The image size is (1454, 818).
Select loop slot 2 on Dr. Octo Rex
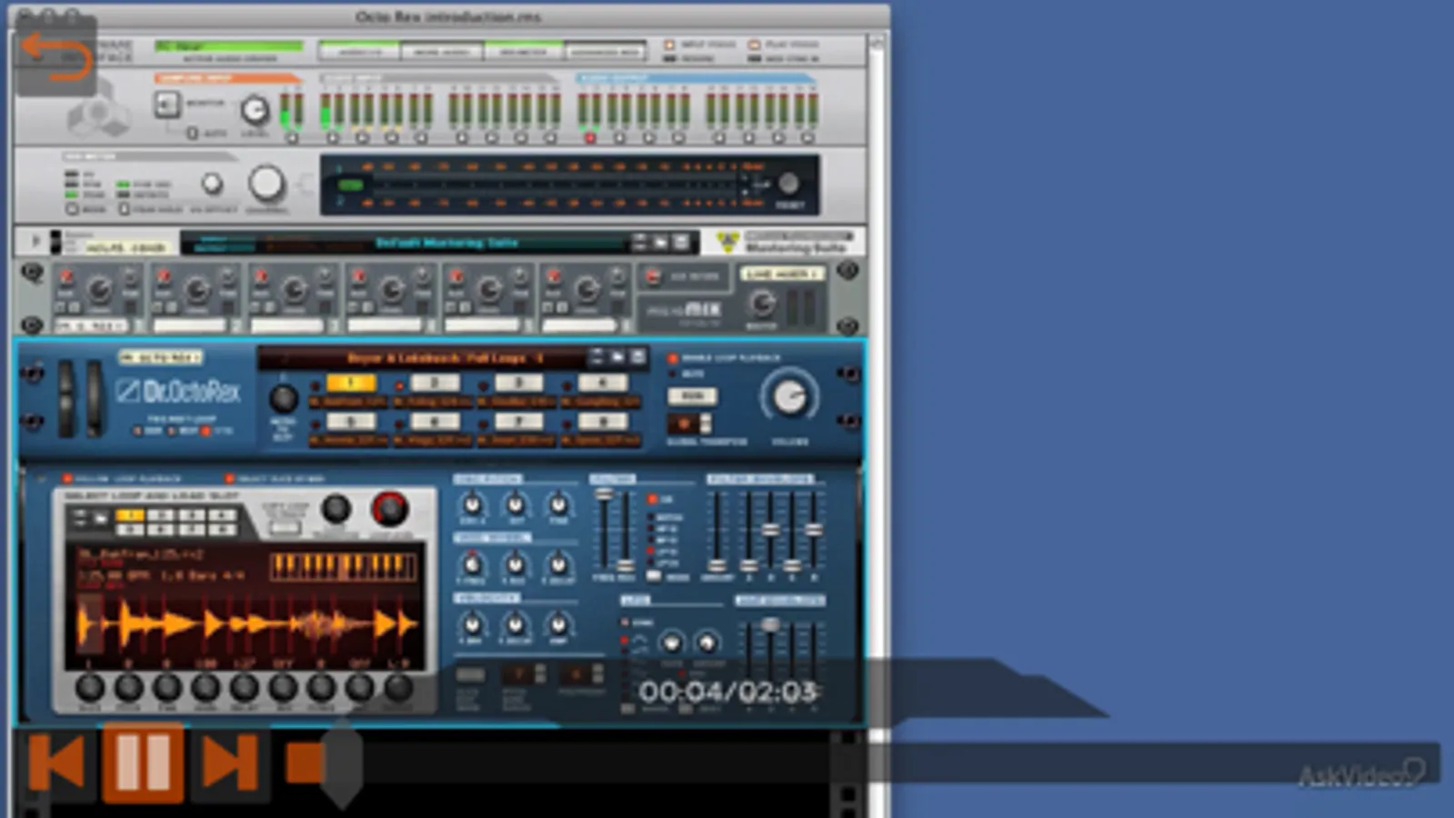pyautogui.click(x=435, y=383)
